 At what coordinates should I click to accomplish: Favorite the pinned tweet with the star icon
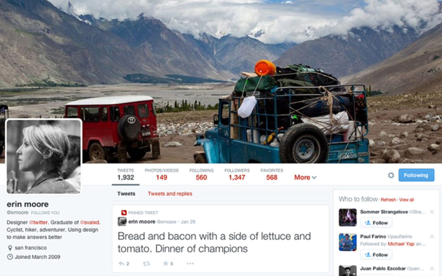click(x=168, y=264)
